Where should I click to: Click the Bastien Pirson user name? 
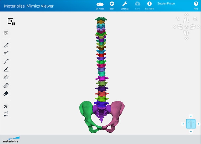tap(166, 4)
